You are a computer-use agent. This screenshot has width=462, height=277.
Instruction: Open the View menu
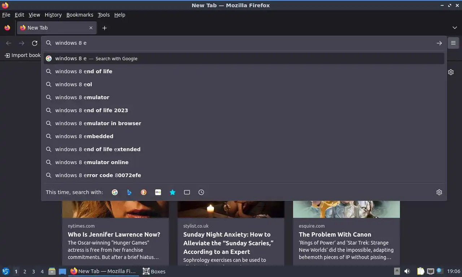(34, 15)
